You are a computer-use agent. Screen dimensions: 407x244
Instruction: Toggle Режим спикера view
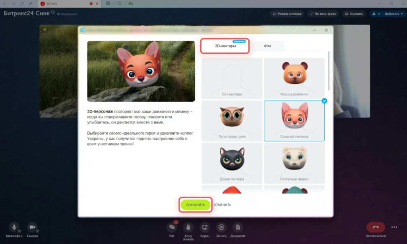286,14
